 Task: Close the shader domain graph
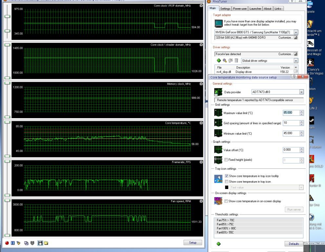tap(201, 45)
